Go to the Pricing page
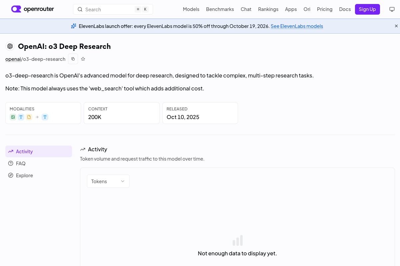The width and height of the screenshot is (400, 266). click(x=325, y=9)
